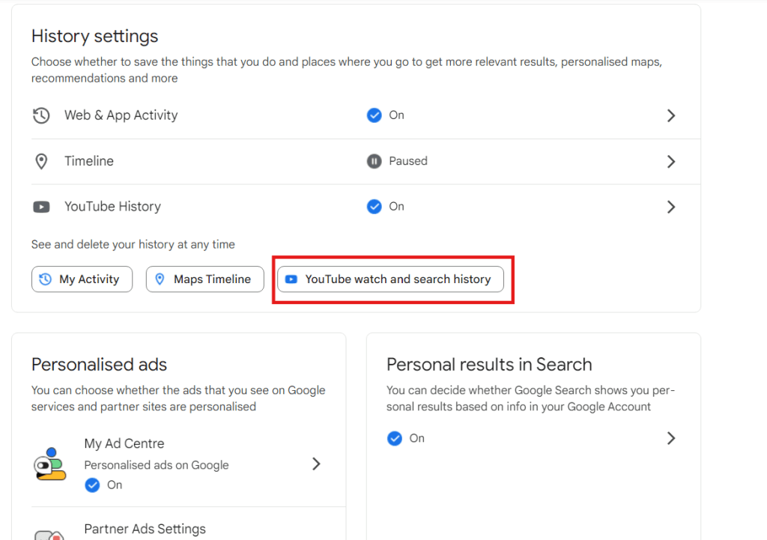Click the YouTube icon in the highlighted button
The height and width of the screenshot is (540, 767).
(291, 279)
